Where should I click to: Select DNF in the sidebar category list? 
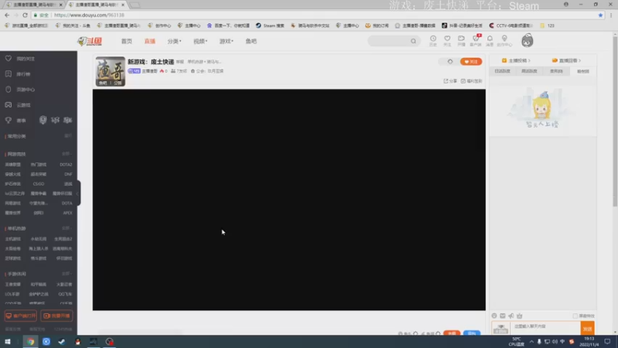click(x=68, y=174)
